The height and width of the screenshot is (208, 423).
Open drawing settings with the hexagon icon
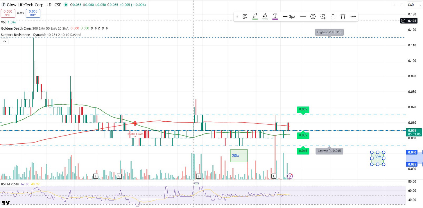pos(313,17)
